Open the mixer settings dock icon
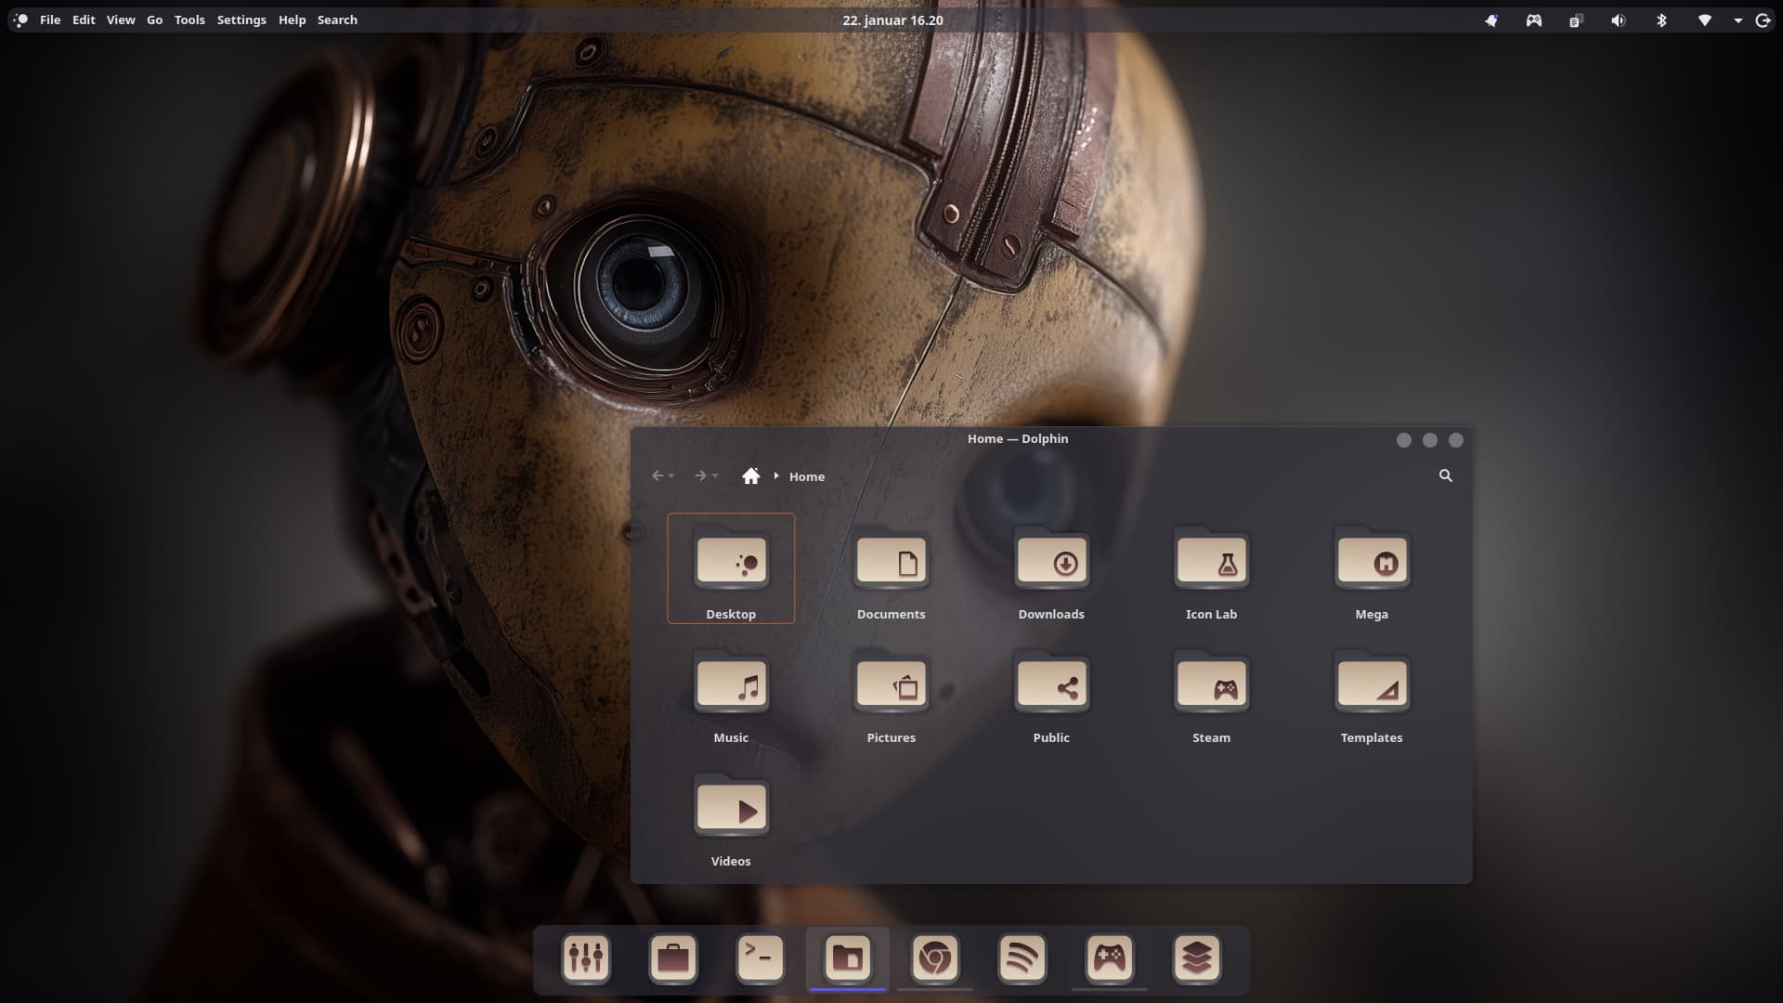Screen dimensions: 1783x1003 [x=586, y=958]
